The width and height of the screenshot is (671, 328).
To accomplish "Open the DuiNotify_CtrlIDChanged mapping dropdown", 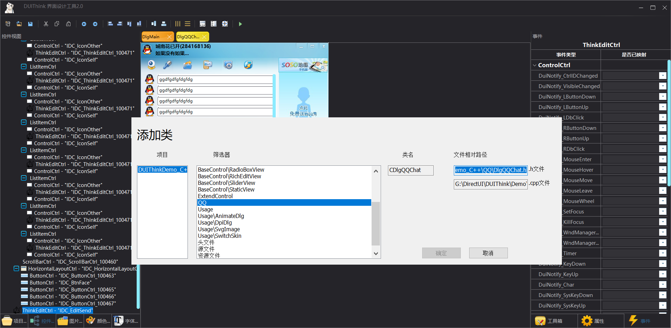I will [662, 76].
